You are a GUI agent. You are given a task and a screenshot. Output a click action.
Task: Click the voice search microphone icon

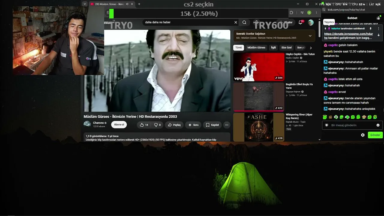click(256, 22)
